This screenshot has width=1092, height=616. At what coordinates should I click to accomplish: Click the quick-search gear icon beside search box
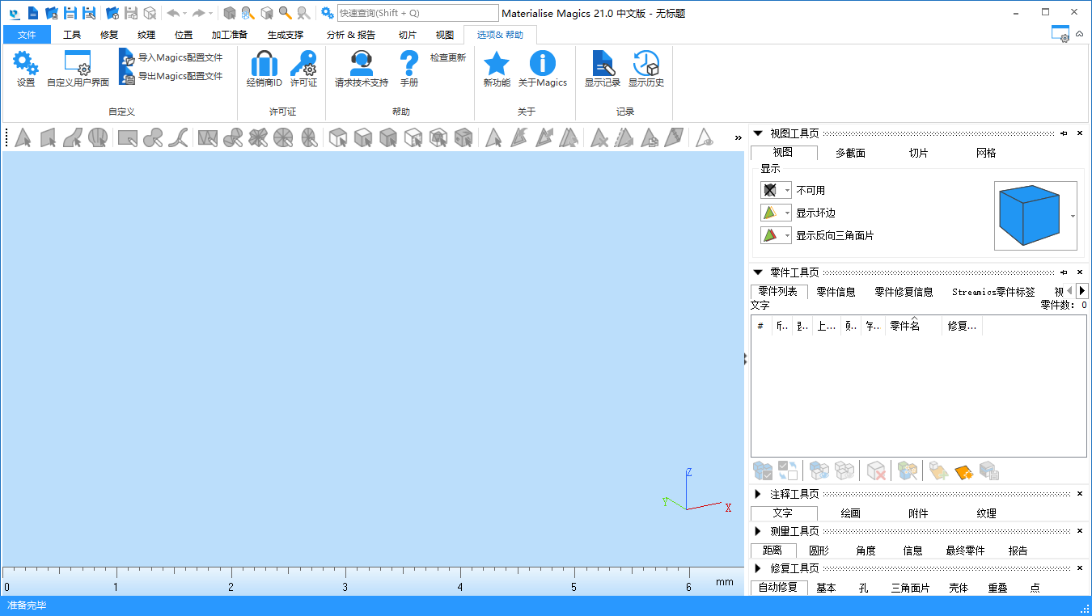point(327,12)
